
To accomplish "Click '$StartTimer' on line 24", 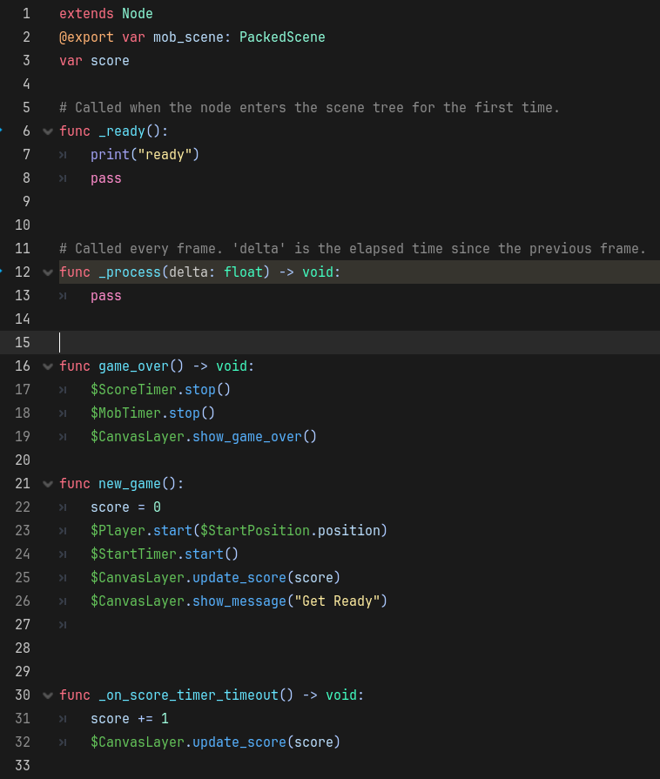I will 134,554.
